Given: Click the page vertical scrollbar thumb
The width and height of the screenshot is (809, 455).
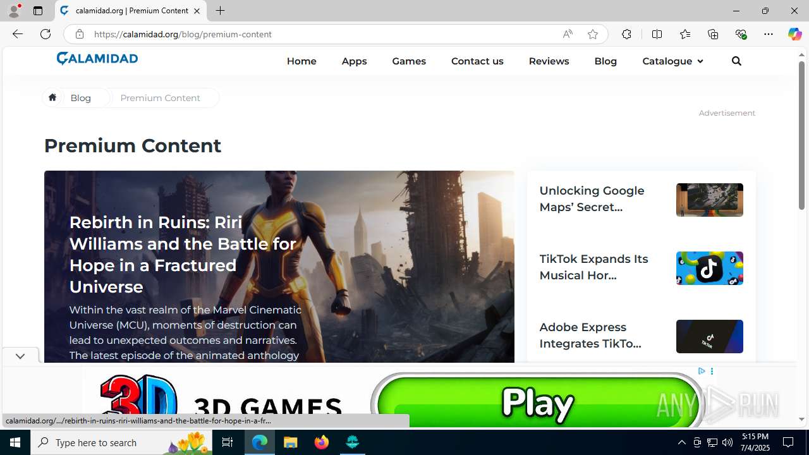Looking at the screenshot, I should tap(801, 135).
